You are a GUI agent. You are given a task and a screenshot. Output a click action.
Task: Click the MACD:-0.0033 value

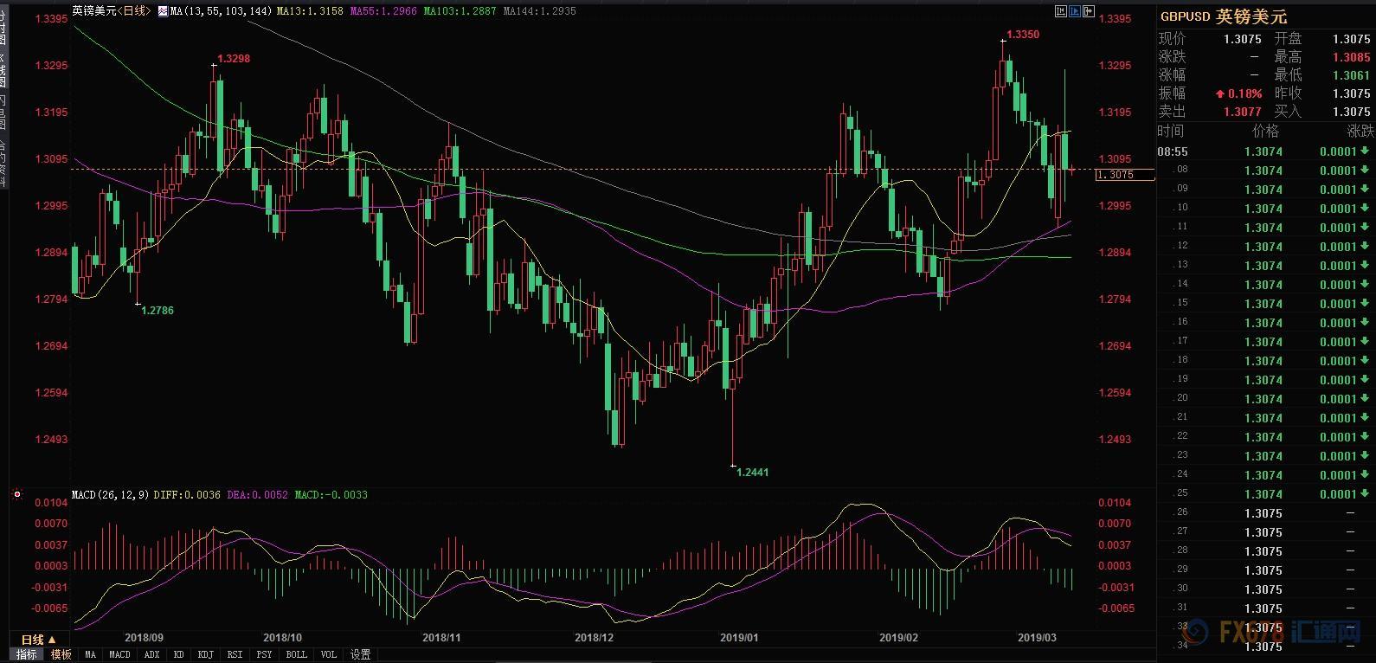pos(331,495)
